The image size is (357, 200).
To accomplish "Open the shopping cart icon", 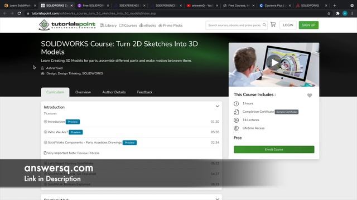I will click(x=273, y=24).
